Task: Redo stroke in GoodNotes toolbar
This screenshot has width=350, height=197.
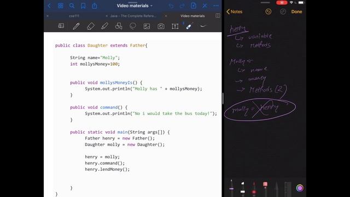Action: (182, 6)
